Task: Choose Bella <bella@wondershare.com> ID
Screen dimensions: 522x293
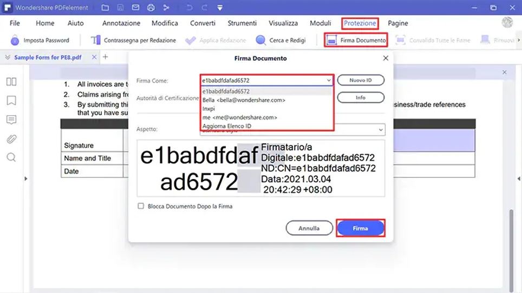Action: click(266, 100)
